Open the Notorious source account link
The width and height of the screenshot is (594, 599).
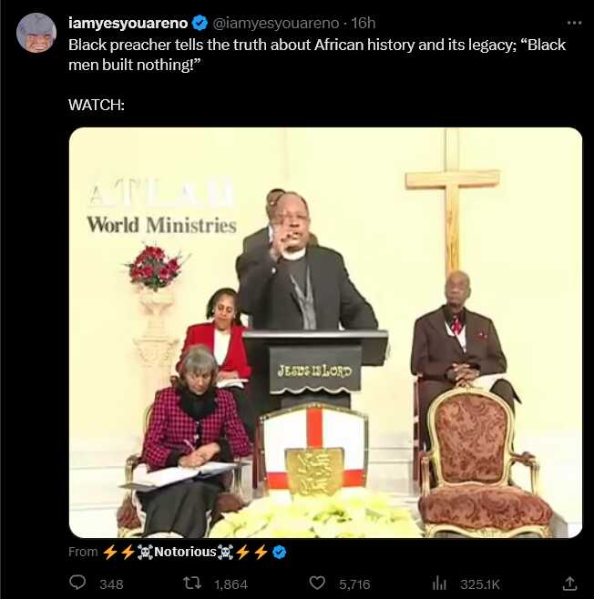[x=185, y=552]
